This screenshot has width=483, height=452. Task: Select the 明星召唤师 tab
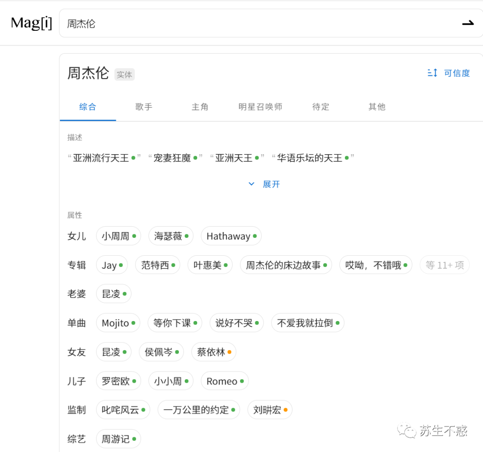point(260,107)
